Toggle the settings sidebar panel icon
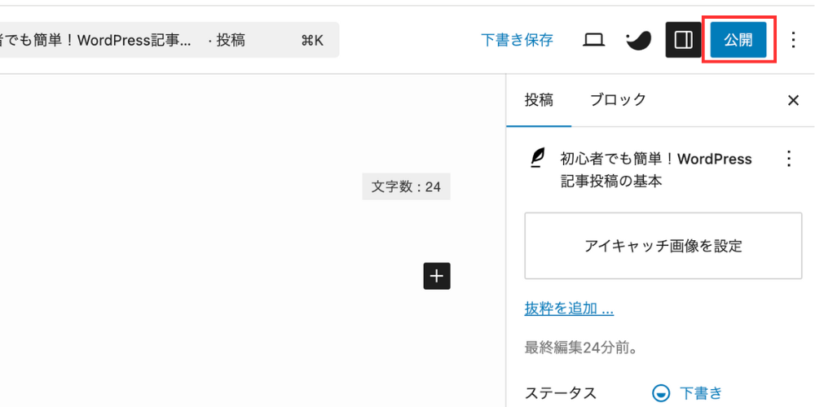 683,40
